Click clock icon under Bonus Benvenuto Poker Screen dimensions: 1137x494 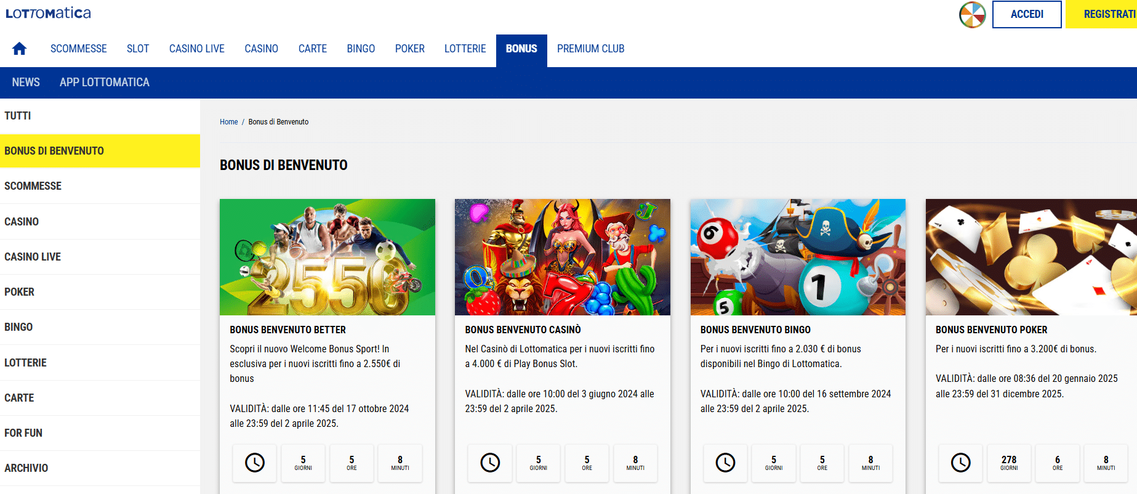pos(960,463)
